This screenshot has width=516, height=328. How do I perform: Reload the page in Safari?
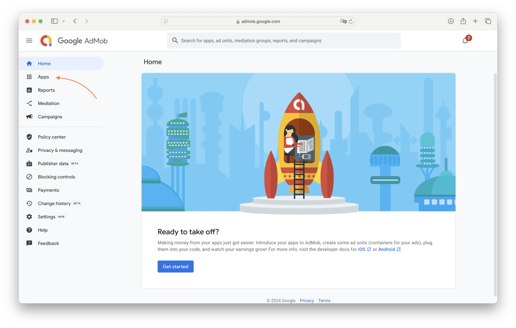point(351,21)
